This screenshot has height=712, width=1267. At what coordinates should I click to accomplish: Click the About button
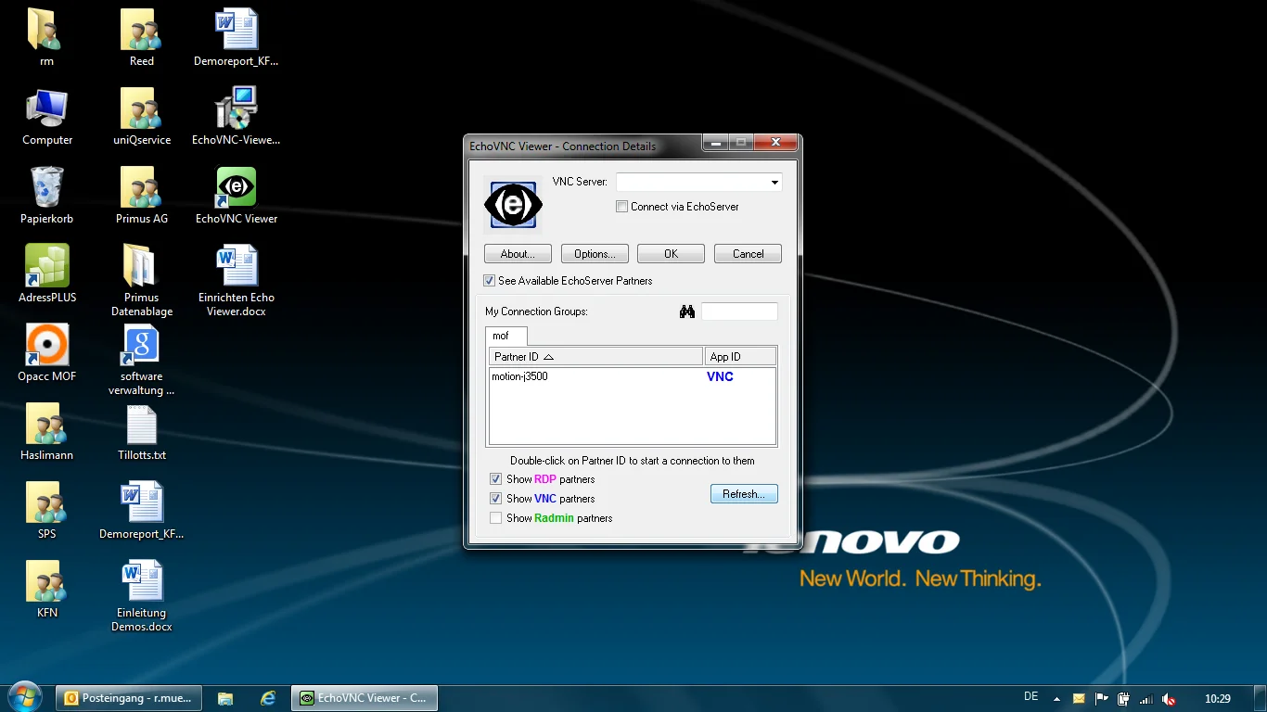tap(518, 254)
